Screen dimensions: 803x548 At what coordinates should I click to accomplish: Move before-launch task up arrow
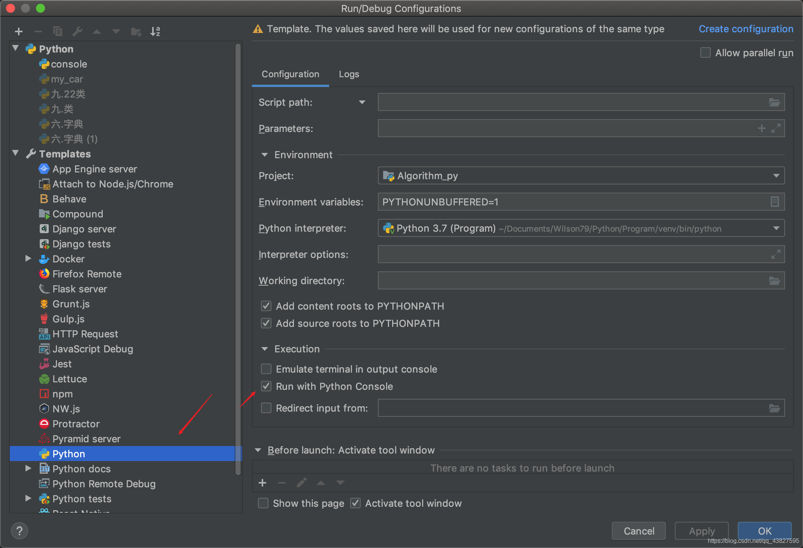321,483
